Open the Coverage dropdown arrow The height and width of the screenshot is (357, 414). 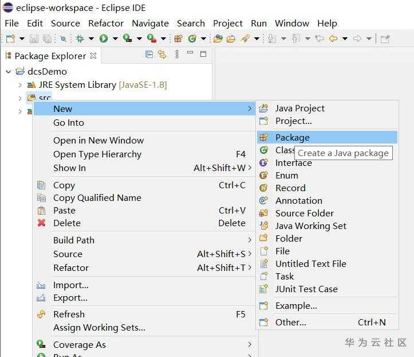[139, 39]
